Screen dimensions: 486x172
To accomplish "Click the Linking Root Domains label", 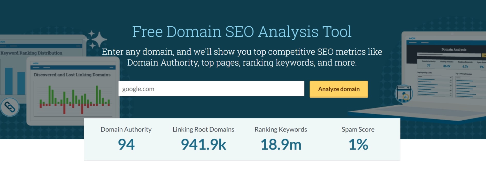I will [203, 129].
